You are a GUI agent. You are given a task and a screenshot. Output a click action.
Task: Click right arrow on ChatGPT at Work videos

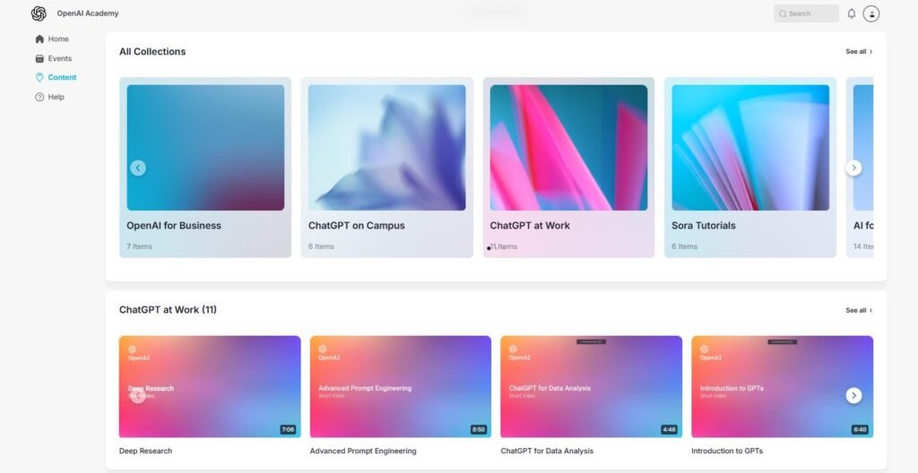coord(853,396)
